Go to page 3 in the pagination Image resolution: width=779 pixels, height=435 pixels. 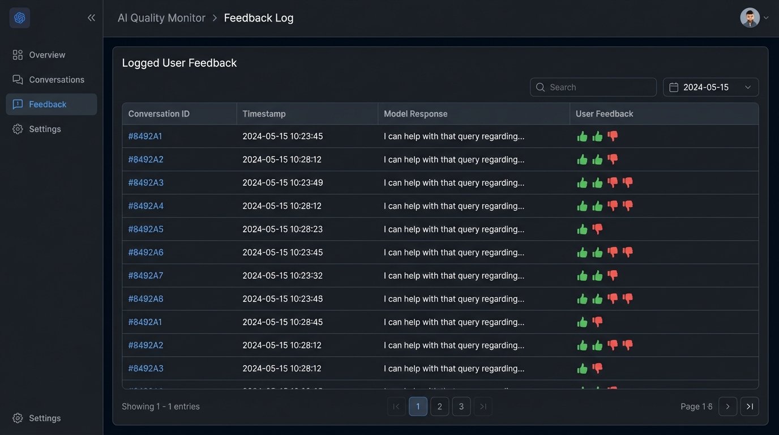(461, 406)
